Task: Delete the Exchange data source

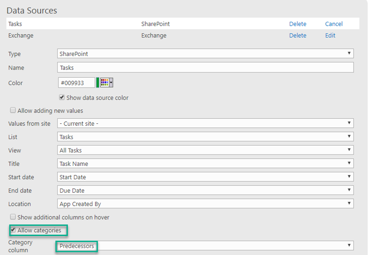Action: point(298,36)
